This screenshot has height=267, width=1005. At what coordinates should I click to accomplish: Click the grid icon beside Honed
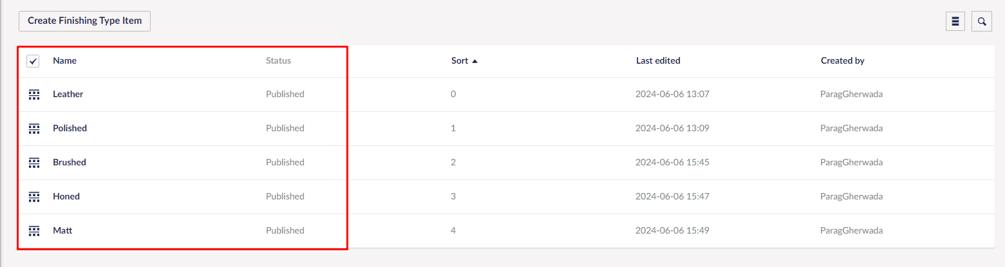[34, 196]
